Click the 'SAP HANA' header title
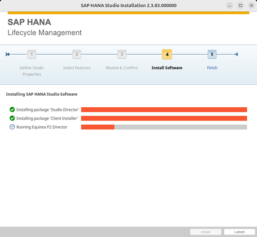Screen dimensions: 257x237 pos(29,22)
